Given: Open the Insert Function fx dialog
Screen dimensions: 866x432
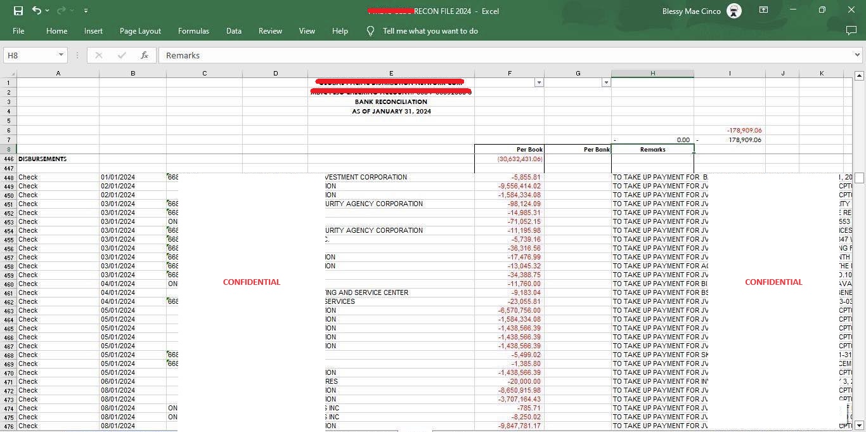Looking at the screenshot, I should pyautogui.click(x=145, y=55).
